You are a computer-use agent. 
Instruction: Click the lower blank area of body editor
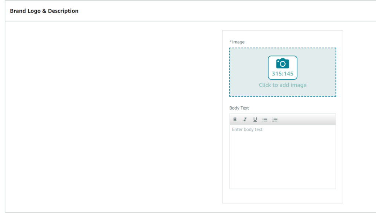coord(282,176)
